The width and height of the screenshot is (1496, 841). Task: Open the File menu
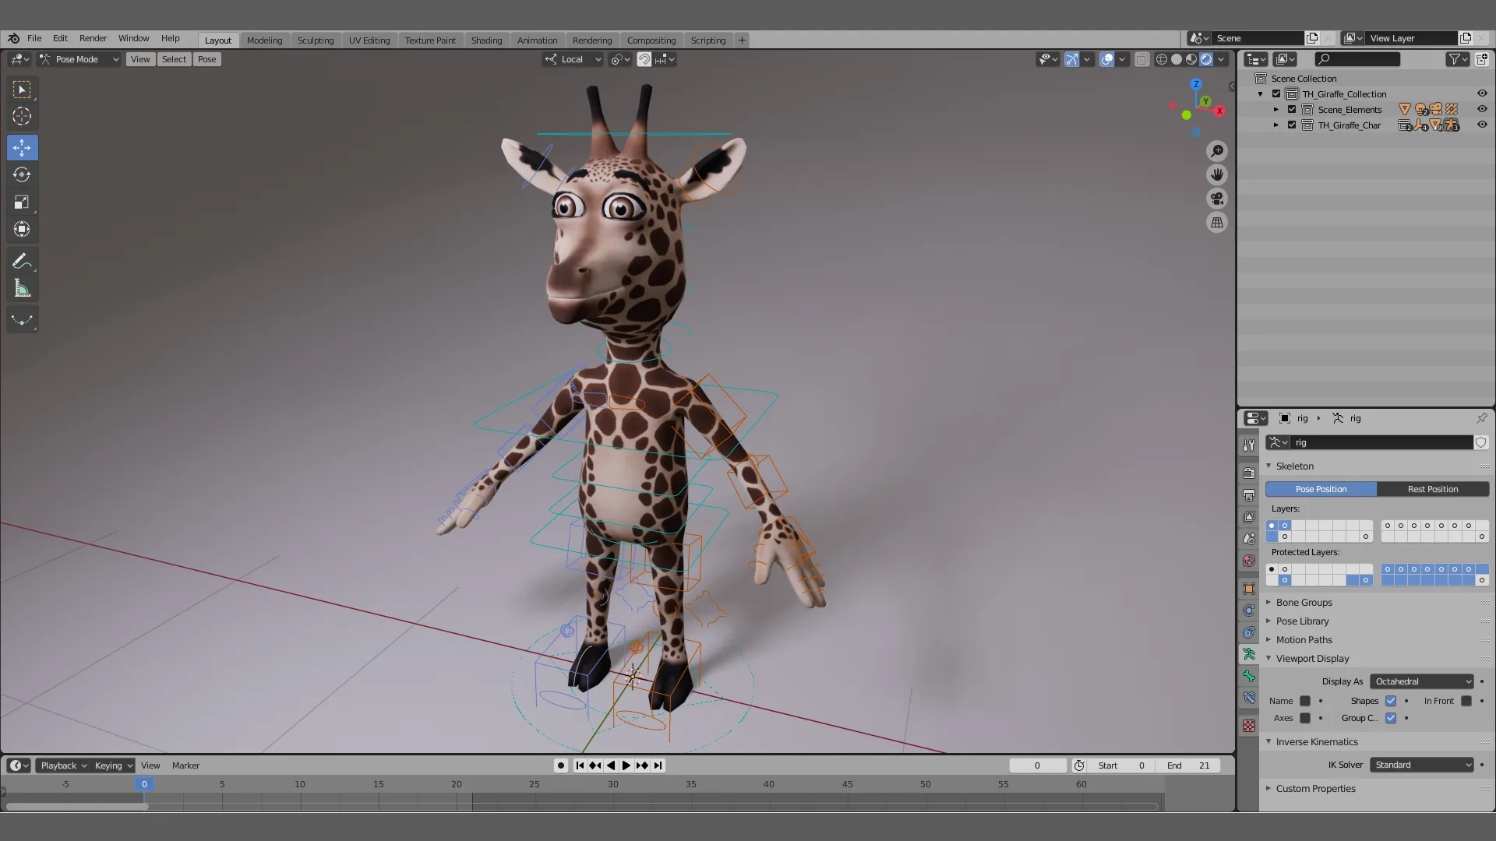(x=34, y=38)
